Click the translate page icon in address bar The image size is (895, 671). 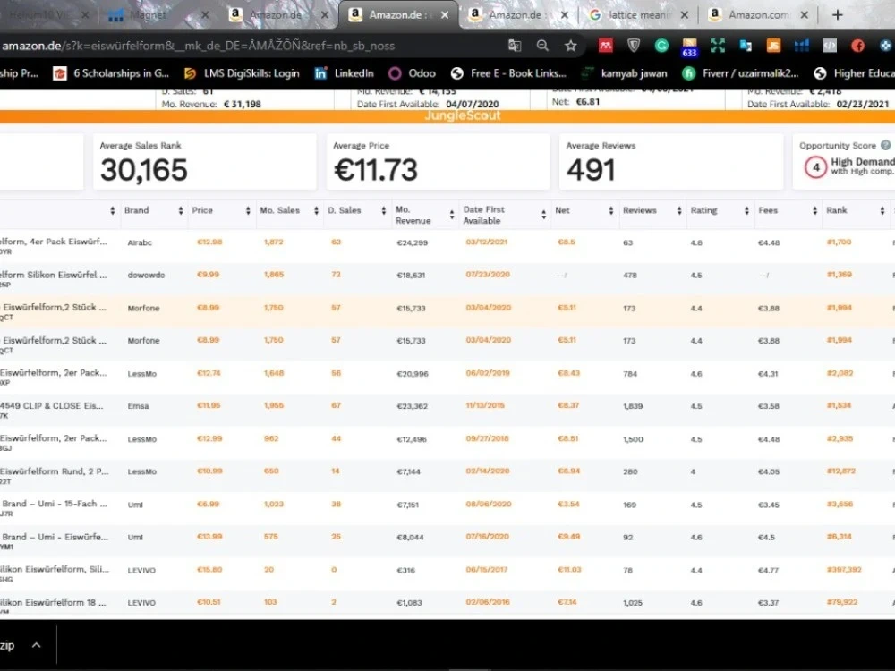(x=515, y=46)
